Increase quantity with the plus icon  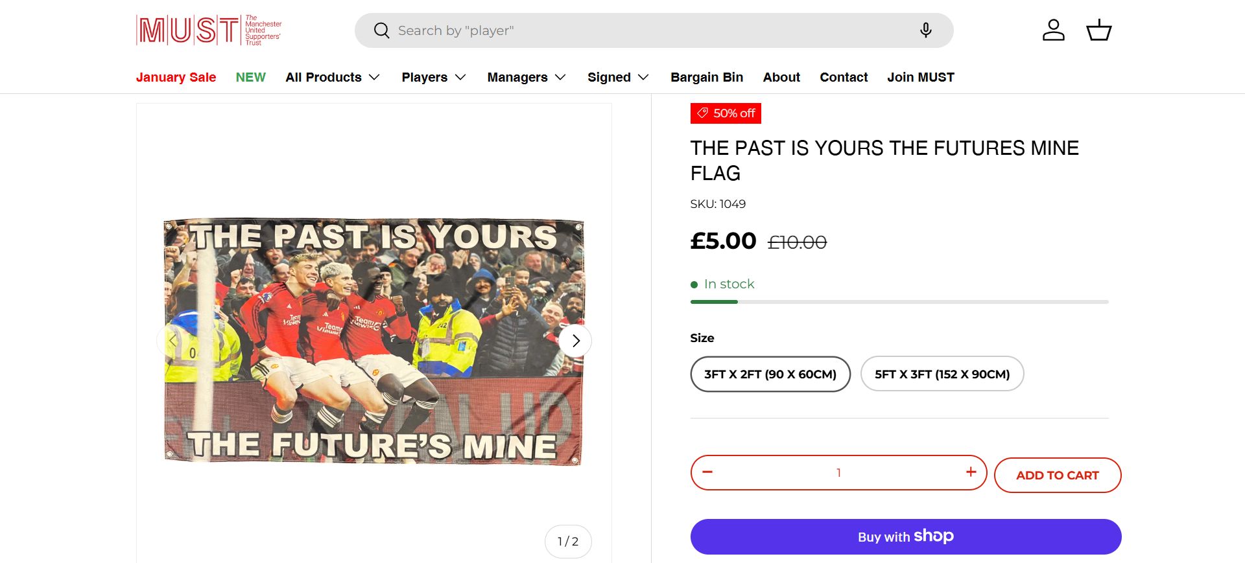pyautogui.click(x=971, y=472)
